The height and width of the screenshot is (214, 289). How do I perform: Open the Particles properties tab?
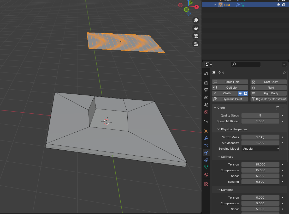tap(206, 145)
